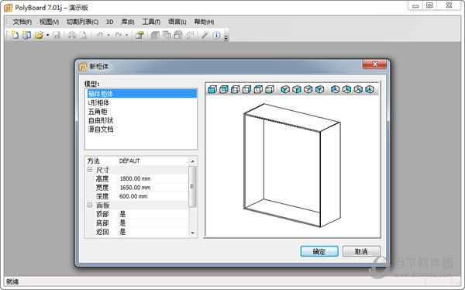
Task: Open the 视图(V) menu
Action: (49, 22)
